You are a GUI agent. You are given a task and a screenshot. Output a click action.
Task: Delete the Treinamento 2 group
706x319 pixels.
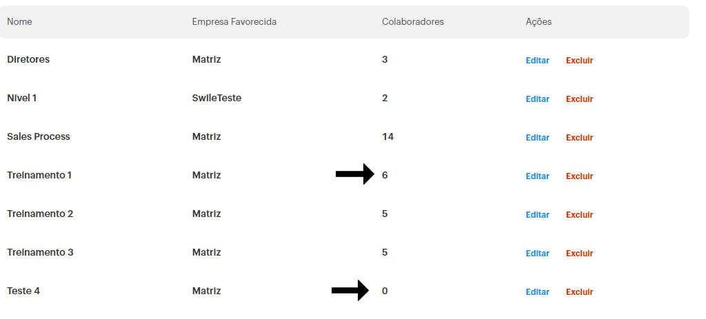pos(579,215)
